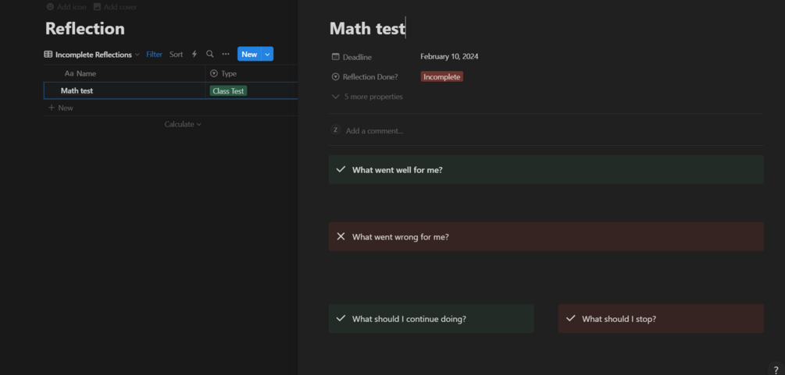Click the blue New button
The image size is (785, 375).
pyautogui.click(x=249, y=55)
